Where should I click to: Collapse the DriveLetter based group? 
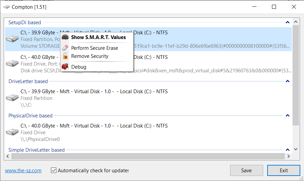pos(287,81)
